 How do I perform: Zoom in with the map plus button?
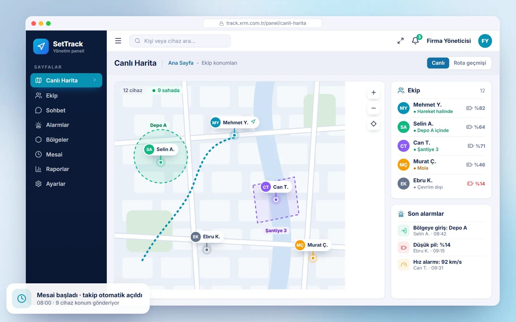373,93
